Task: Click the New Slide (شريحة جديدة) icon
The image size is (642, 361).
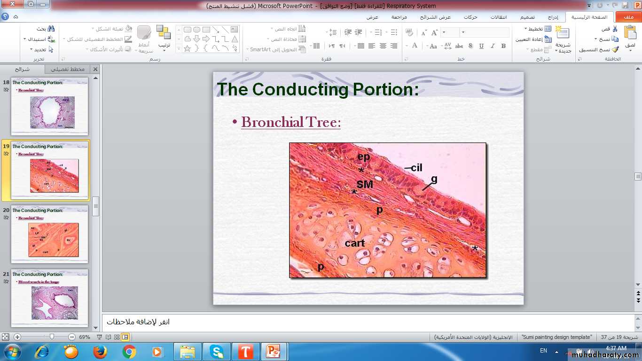Action: pos(563,33)
